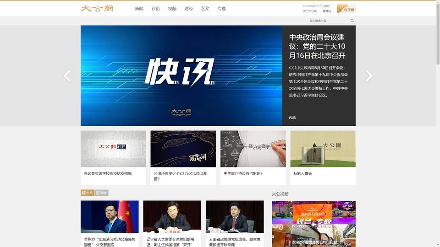Open the 财经 section
Image resolution: width=440 pixels, height=247 pixels.
(188, 9)
